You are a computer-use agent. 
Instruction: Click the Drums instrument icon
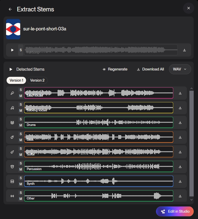point(12,122)
